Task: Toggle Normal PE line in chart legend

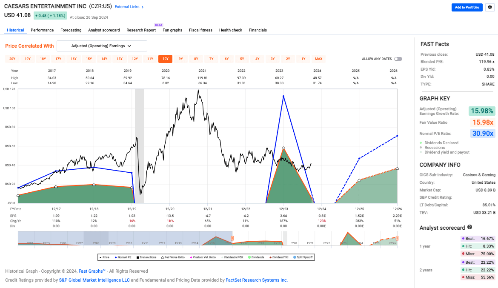Action: click(x=123, y=257)
